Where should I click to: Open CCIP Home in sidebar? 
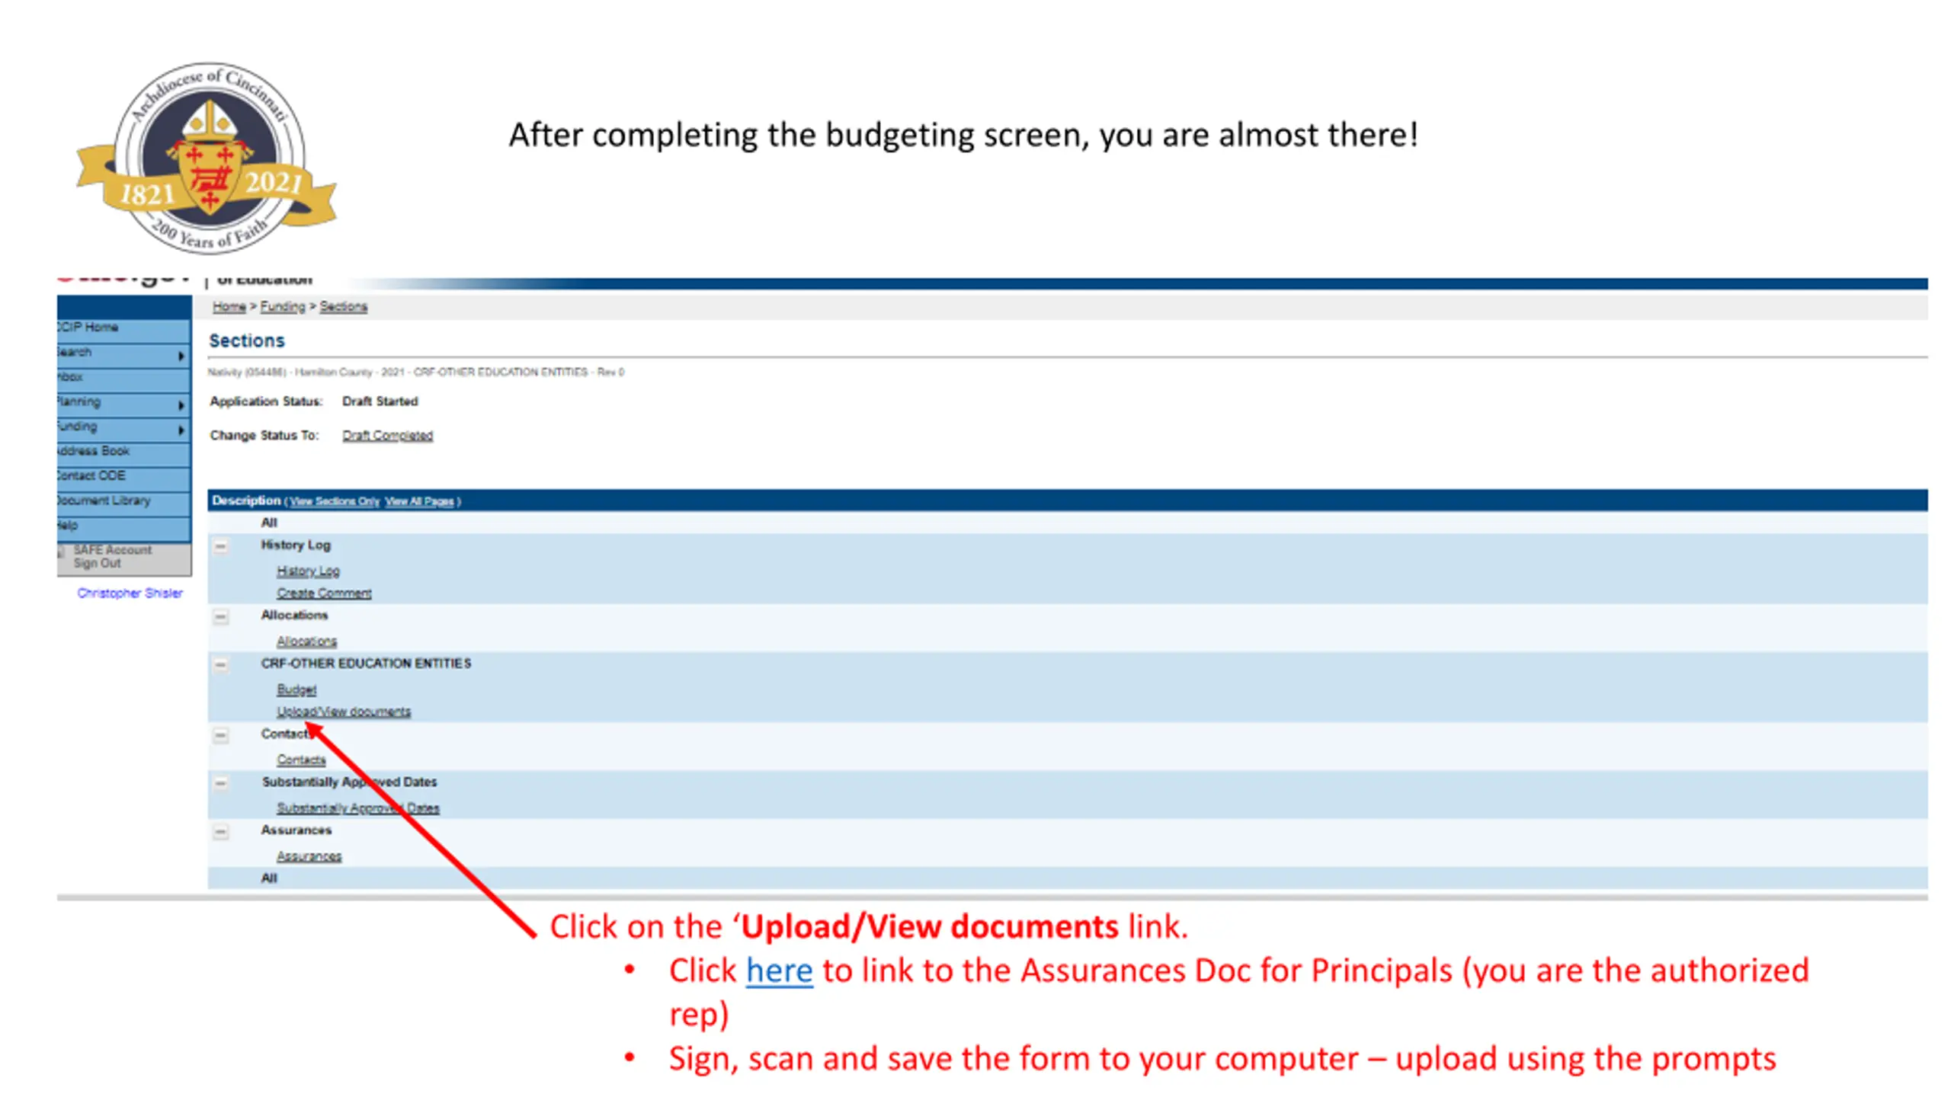click(123, 330)
